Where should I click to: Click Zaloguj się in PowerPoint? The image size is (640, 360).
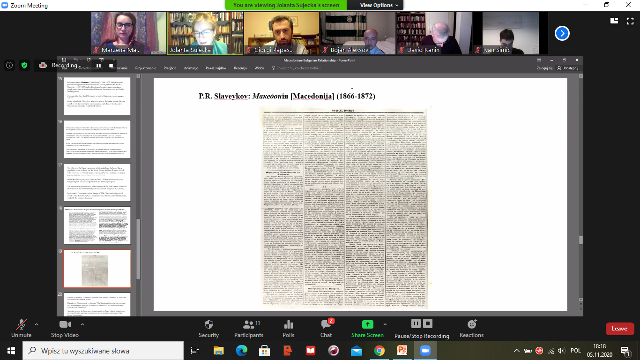(545, 68)
